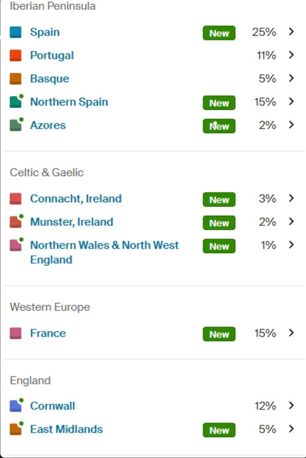Screen dimensions: 306x458
Task: Click the Celtic & Gaelic section heading
Action: tap(47, 172)
